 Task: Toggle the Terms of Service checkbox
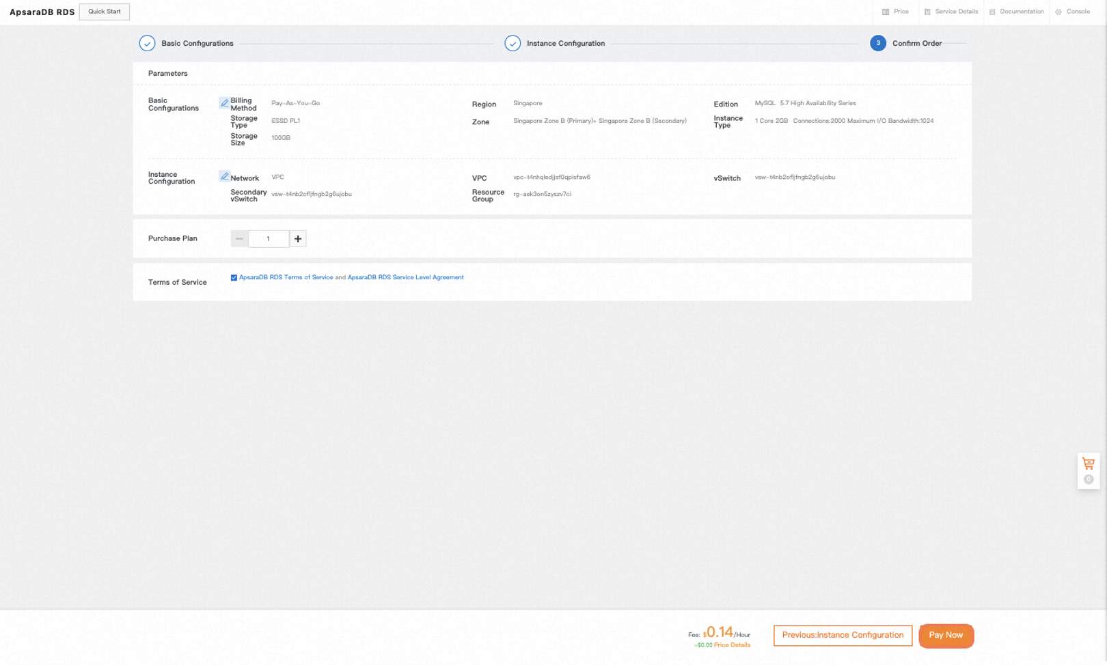pyautogui.click(x=234, y=277)
